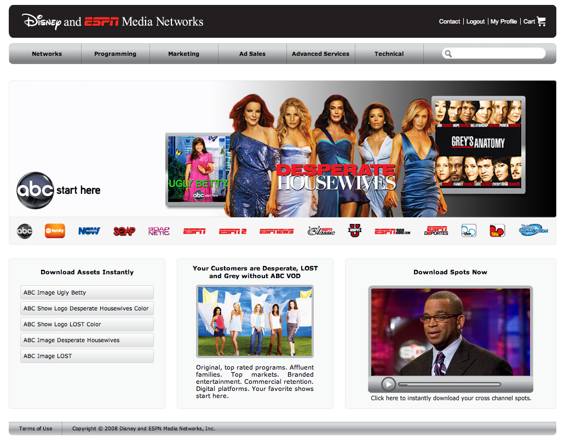Open the Terms of Use link
564x444 pixels.
35,429
